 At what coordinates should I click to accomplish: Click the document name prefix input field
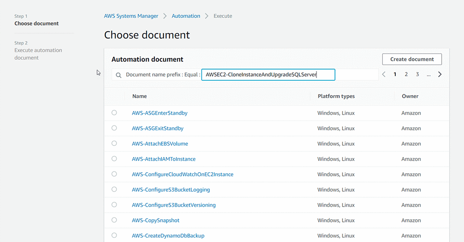(268, 75)
